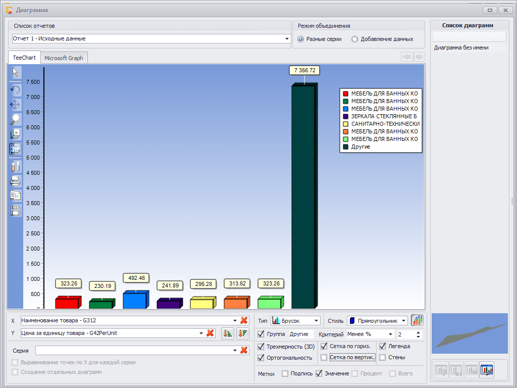
Task: Toggle the Легенда checkbox
Action: [x=383, y=346]
